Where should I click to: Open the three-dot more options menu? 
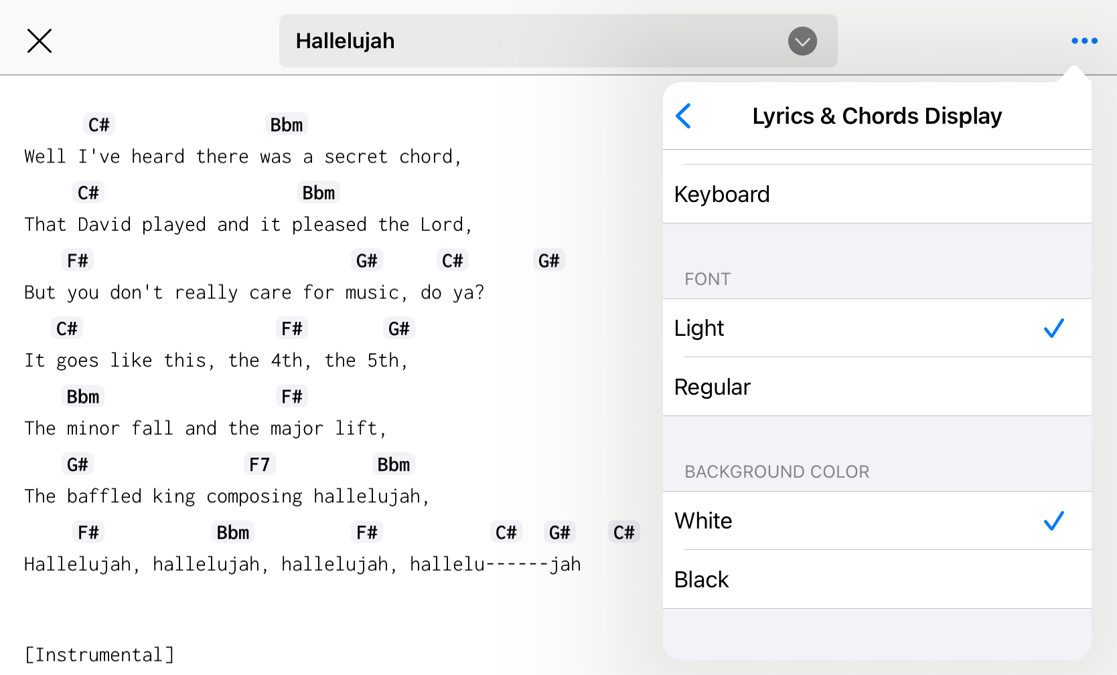pos(1084,41)
